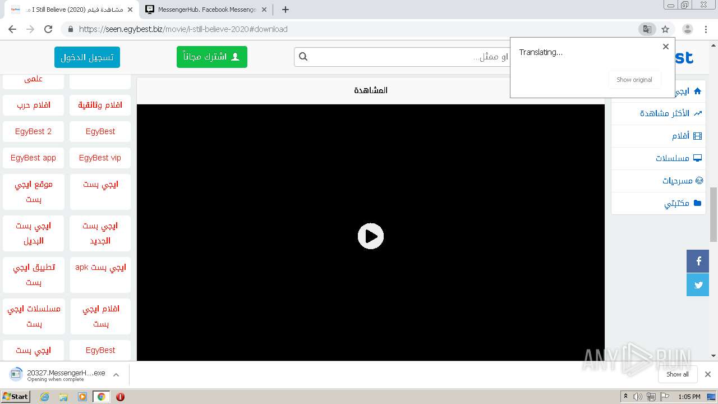Click the 1:05 PM system clock
718x404 pixels.
(x=689, y=397)
